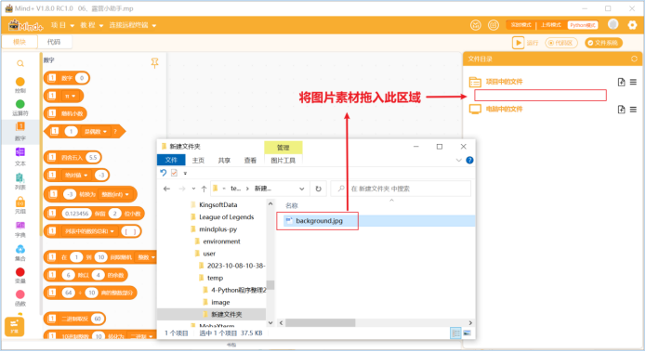Click the first round face icon in header
Viewport: 646px width, 352px height.
pyautogui.click(x=475, y=25)
